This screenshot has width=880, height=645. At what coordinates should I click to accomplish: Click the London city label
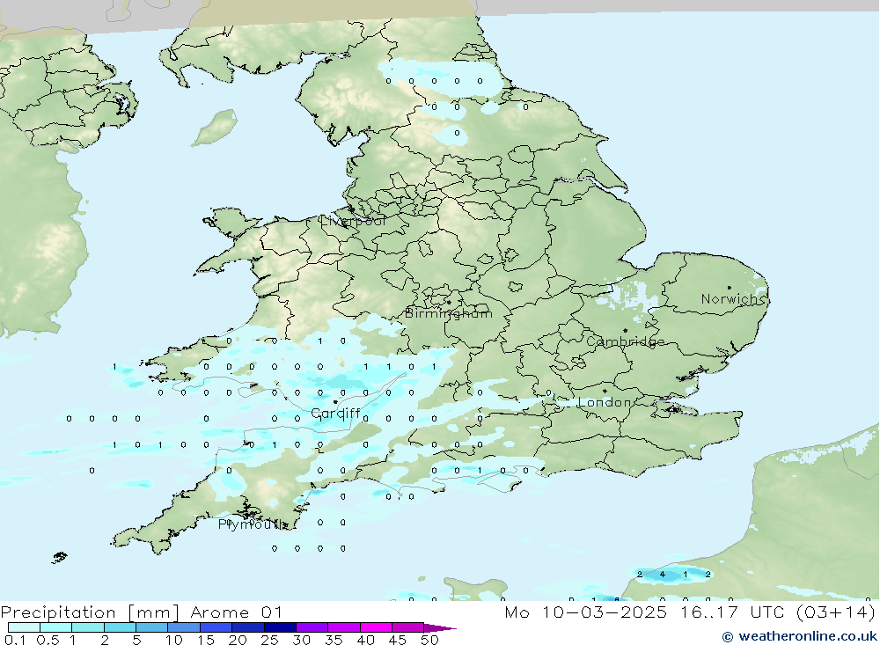(605, 402)
